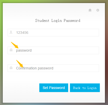Click the Set Password button

(54, 88)
